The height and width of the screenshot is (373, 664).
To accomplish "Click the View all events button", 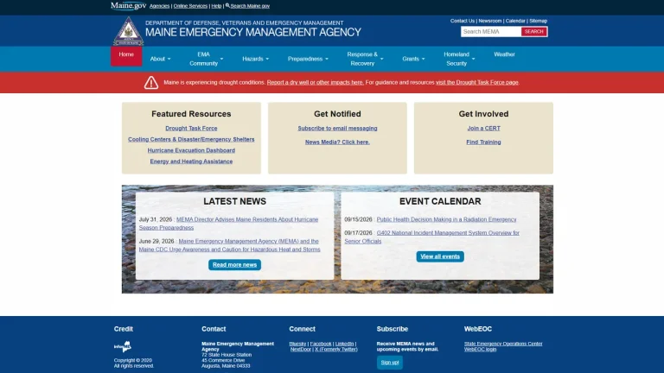I will pos(440,256).
